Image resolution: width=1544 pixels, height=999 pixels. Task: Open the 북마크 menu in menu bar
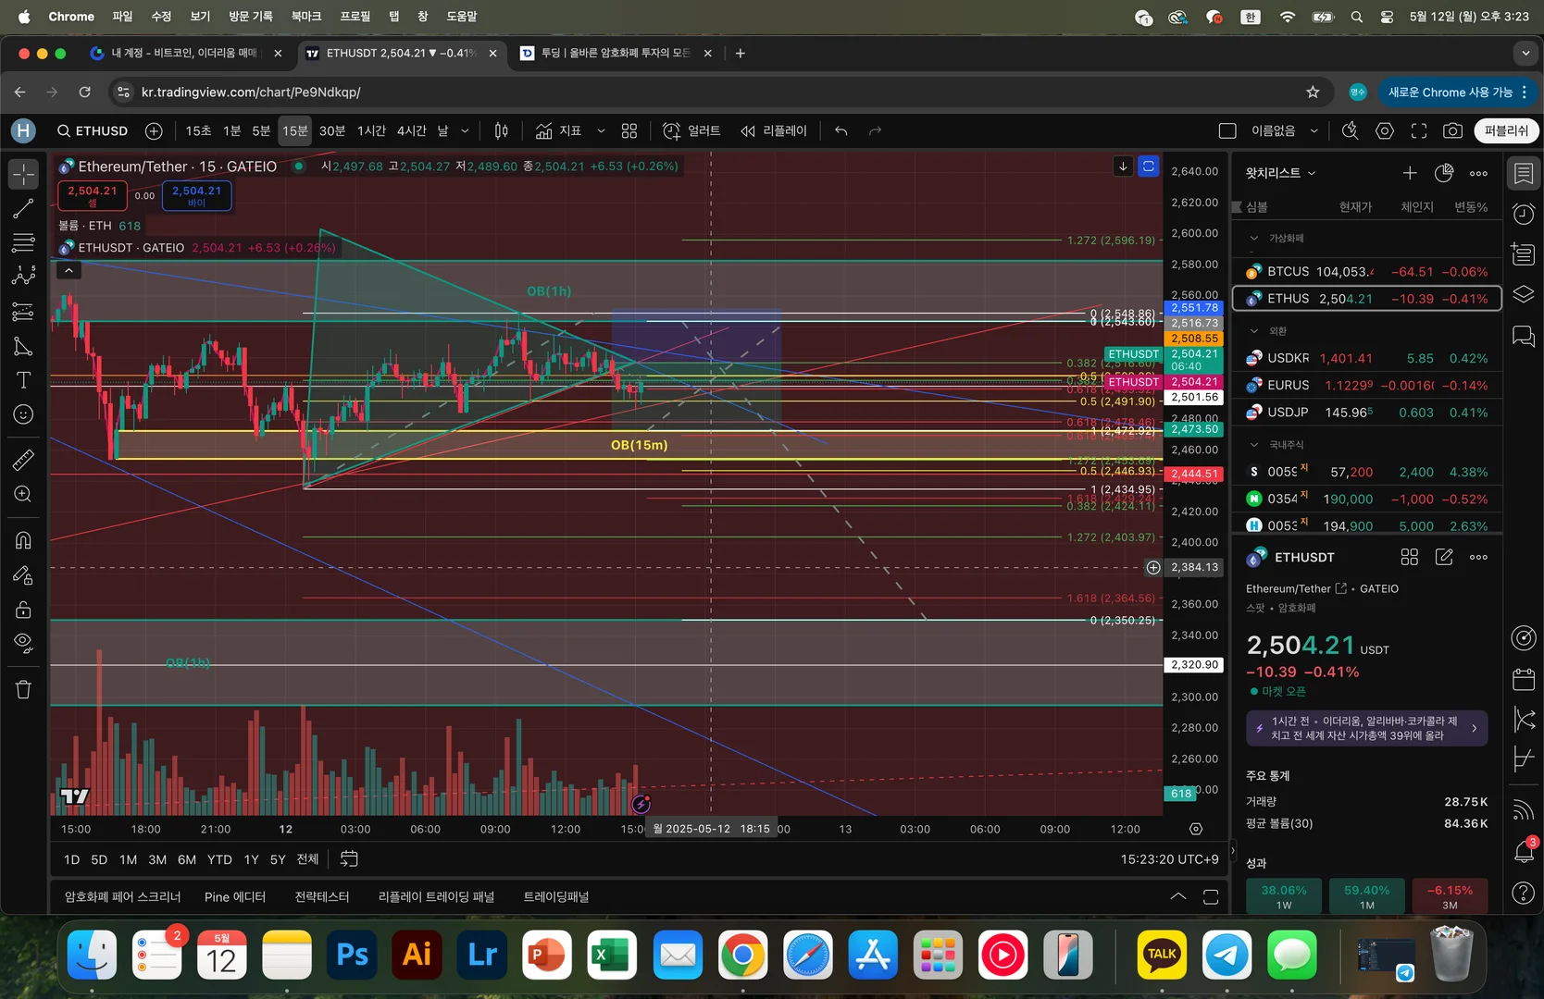point(305,17)
